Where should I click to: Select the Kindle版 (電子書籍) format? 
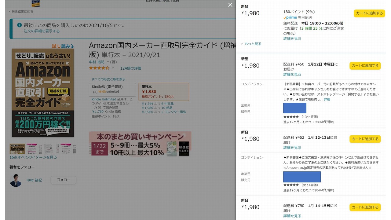pos(112,89)
